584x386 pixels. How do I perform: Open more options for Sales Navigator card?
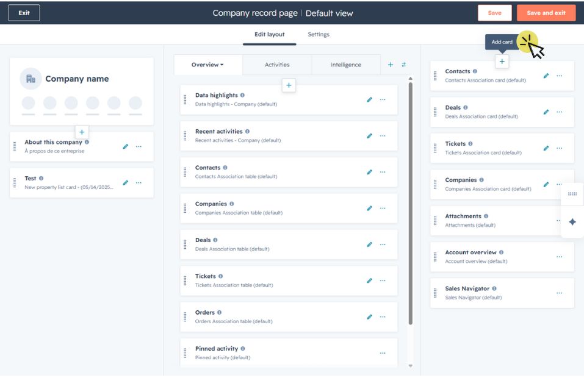[x=560, y=293]
